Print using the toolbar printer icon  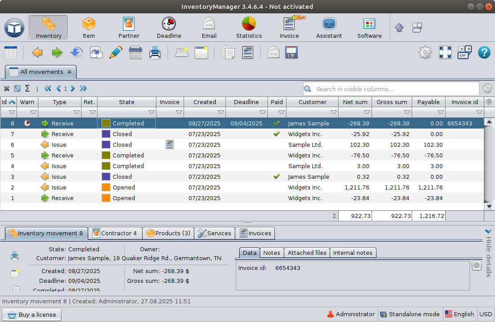click(155, 52)
